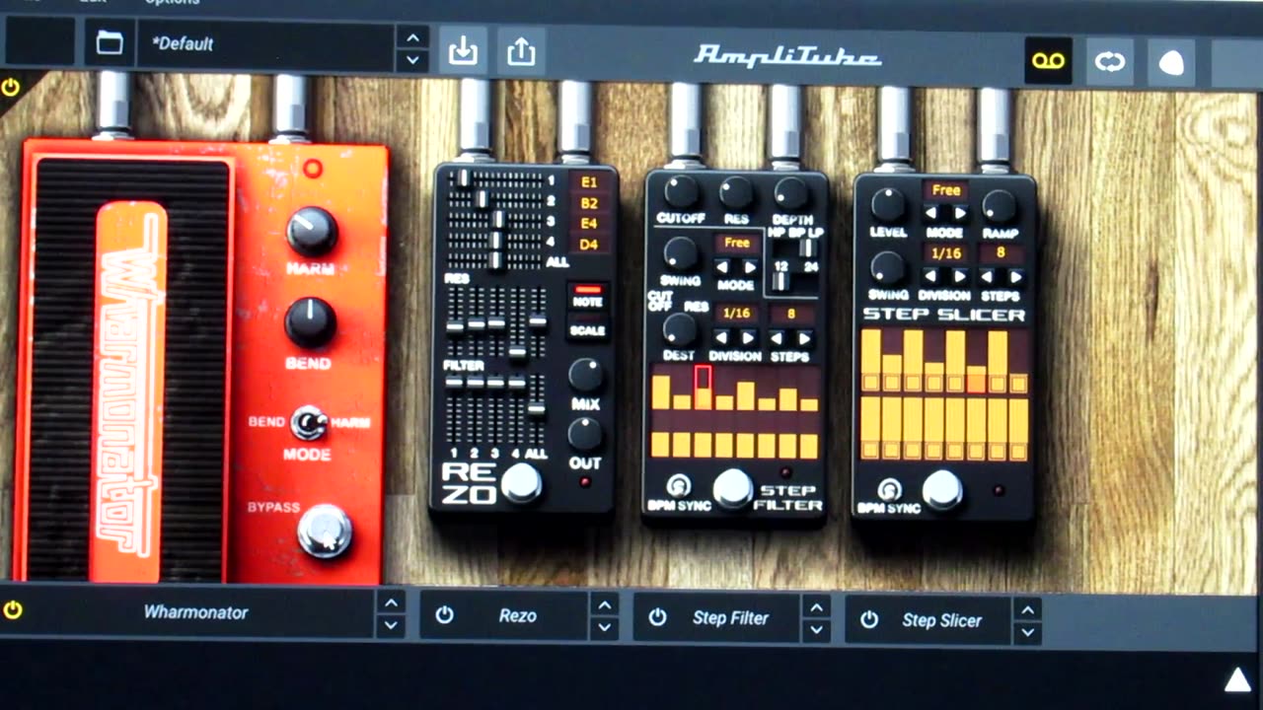Click the Step Filter BPM SYNC switch
Screen dimensions: 1263x710
point(679,485)
